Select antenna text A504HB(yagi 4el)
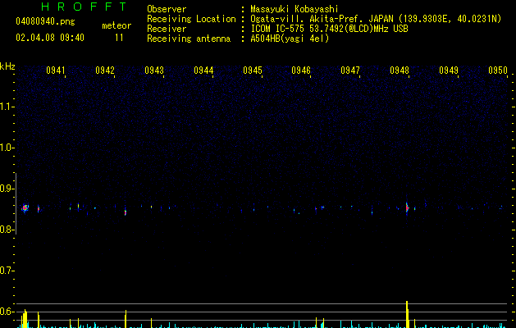Screen dimensions: 516x328 coord(290,39)
